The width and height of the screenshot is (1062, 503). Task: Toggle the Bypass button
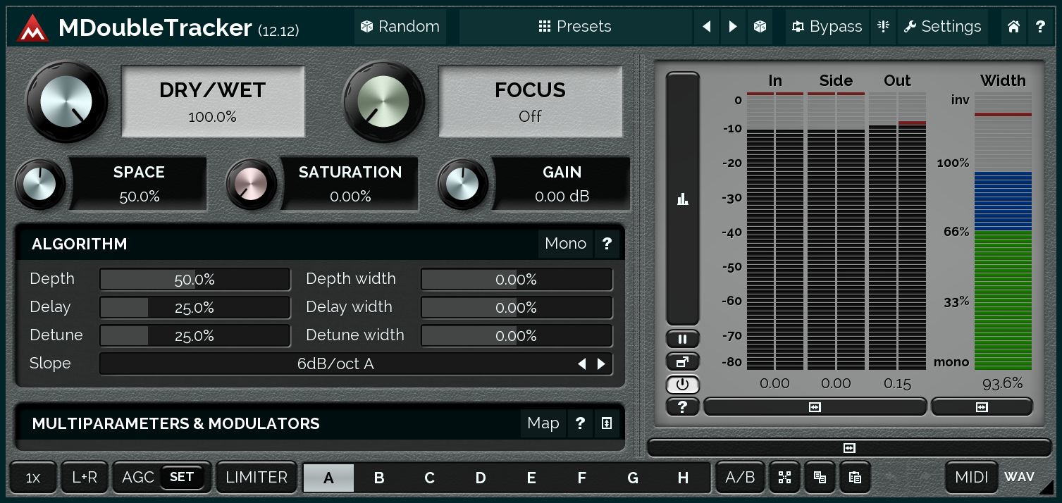pos(827,27)
